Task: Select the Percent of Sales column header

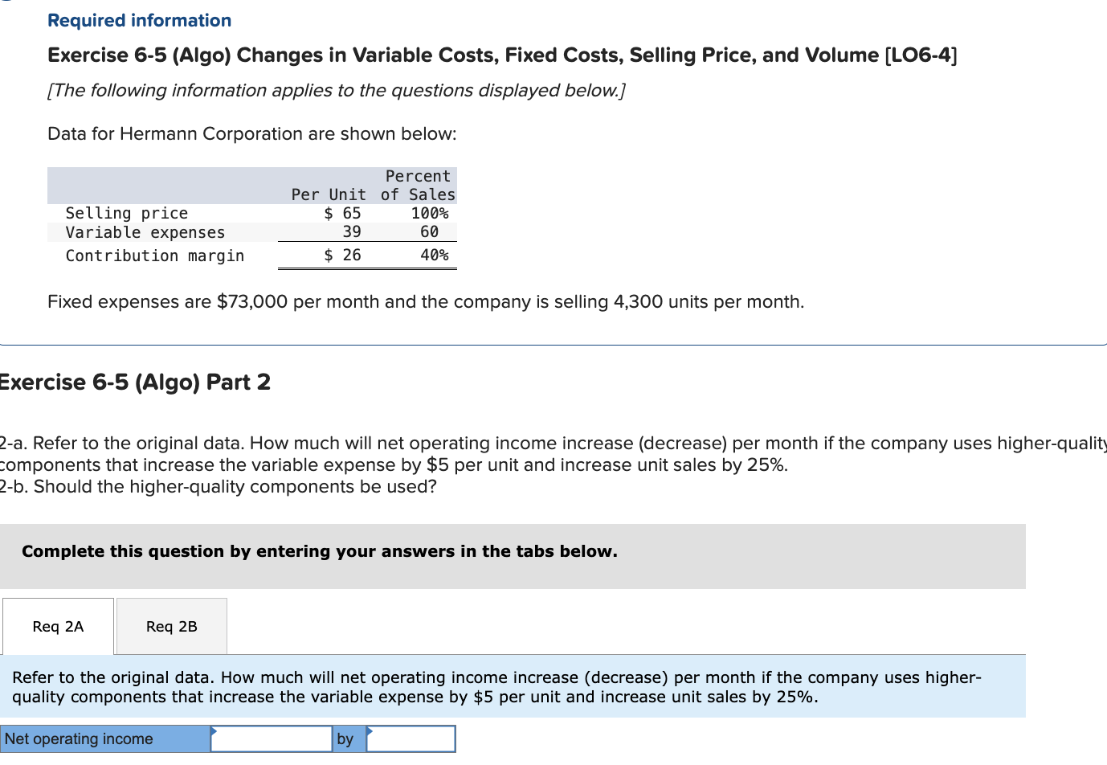Action: coord(417,185)
